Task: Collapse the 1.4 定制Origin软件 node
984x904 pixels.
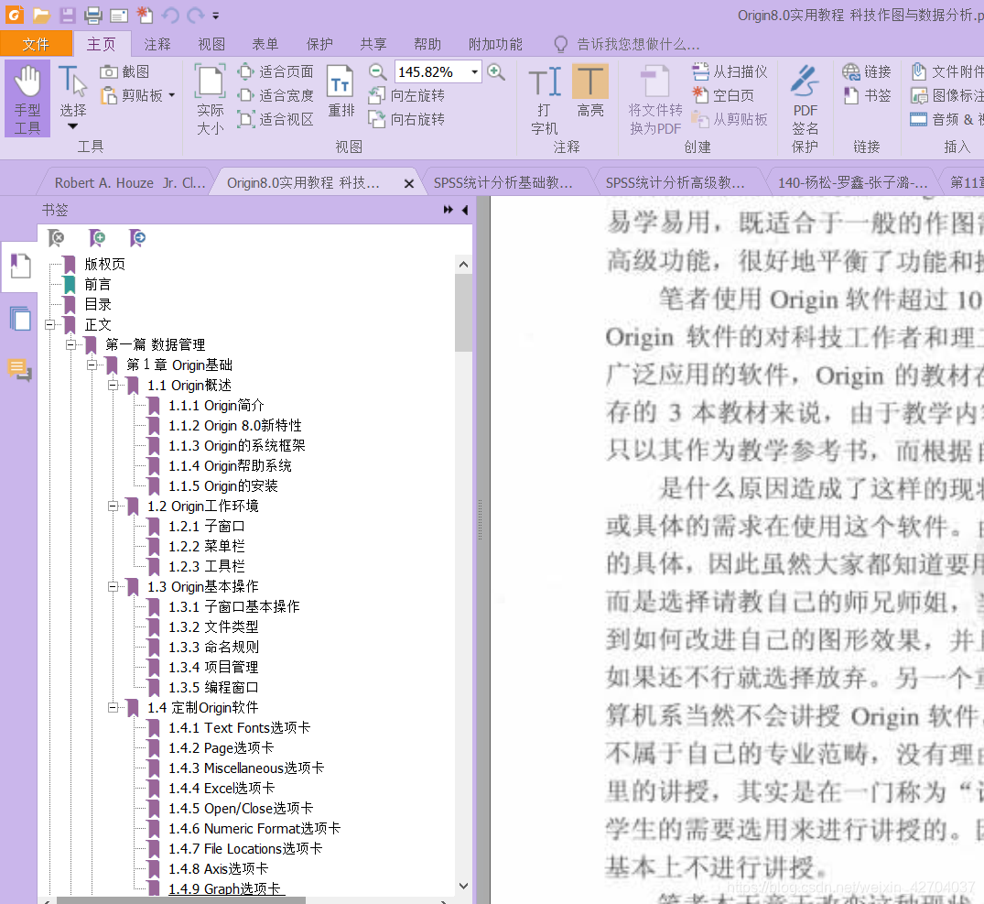Action: (113, 707)
